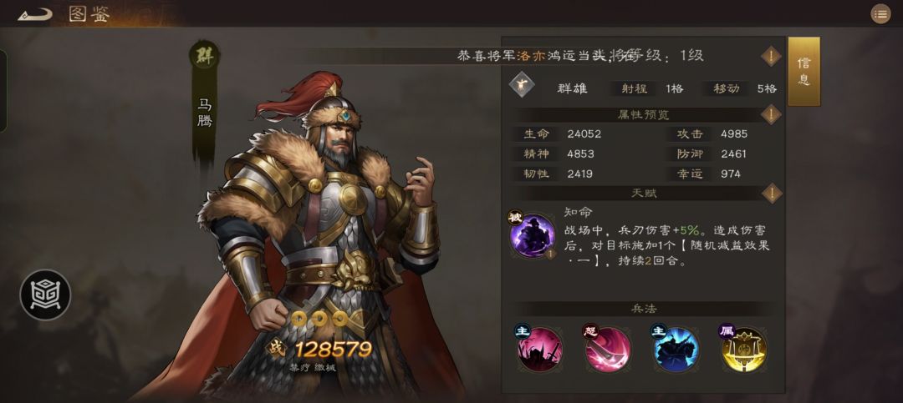Tap the 知命 passive talent icon

tap(532, 235)
